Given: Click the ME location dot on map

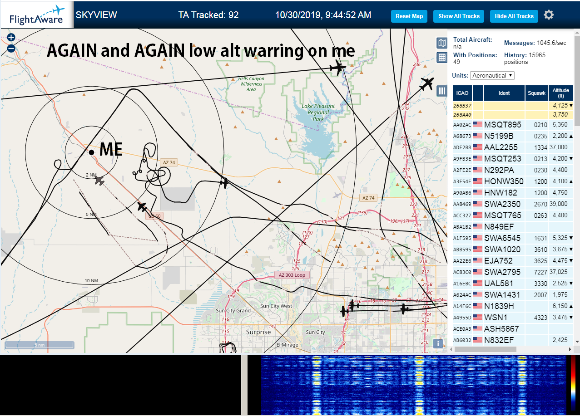Looking at the screenshot, I should (91, 152).
